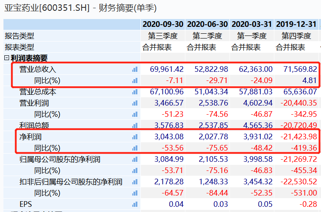
Task: Select the 2020-09-30 column header
Action: click(x=163, y=24)
